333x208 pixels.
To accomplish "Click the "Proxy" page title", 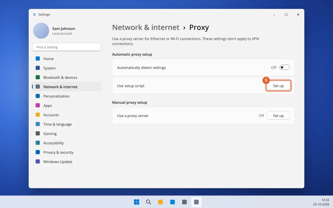I will click(199, 27).
